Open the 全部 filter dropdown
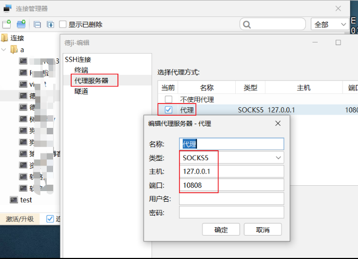 tap(329, 24)
